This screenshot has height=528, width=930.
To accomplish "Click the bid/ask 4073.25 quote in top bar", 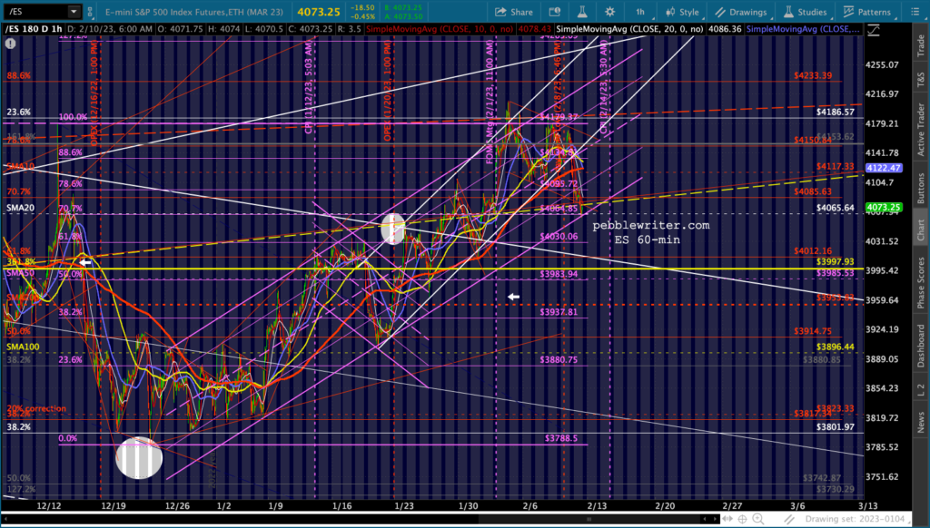I will click(x=405, y=12).
